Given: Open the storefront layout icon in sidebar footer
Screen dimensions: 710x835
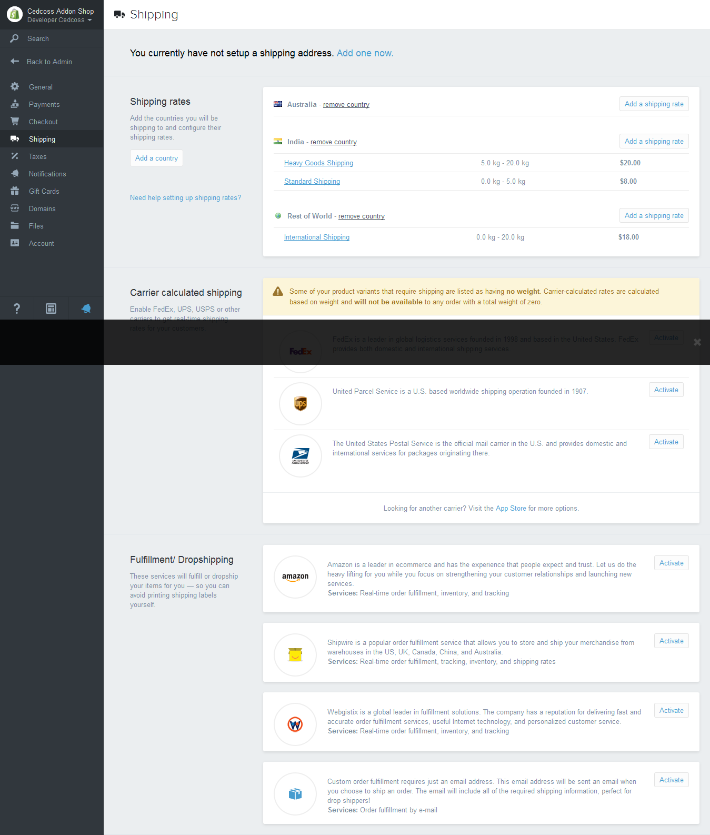Looking at the screenshot, I should click(x=51, y=309).
